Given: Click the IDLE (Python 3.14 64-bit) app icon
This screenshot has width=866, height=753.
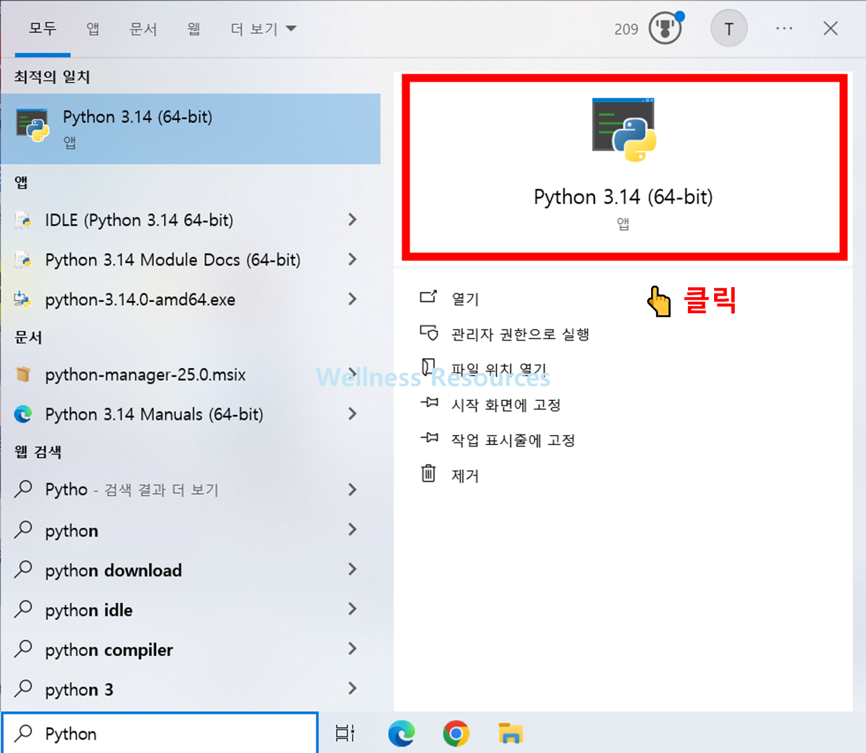Looking at the screenshot, I should (x=23, y=220).
